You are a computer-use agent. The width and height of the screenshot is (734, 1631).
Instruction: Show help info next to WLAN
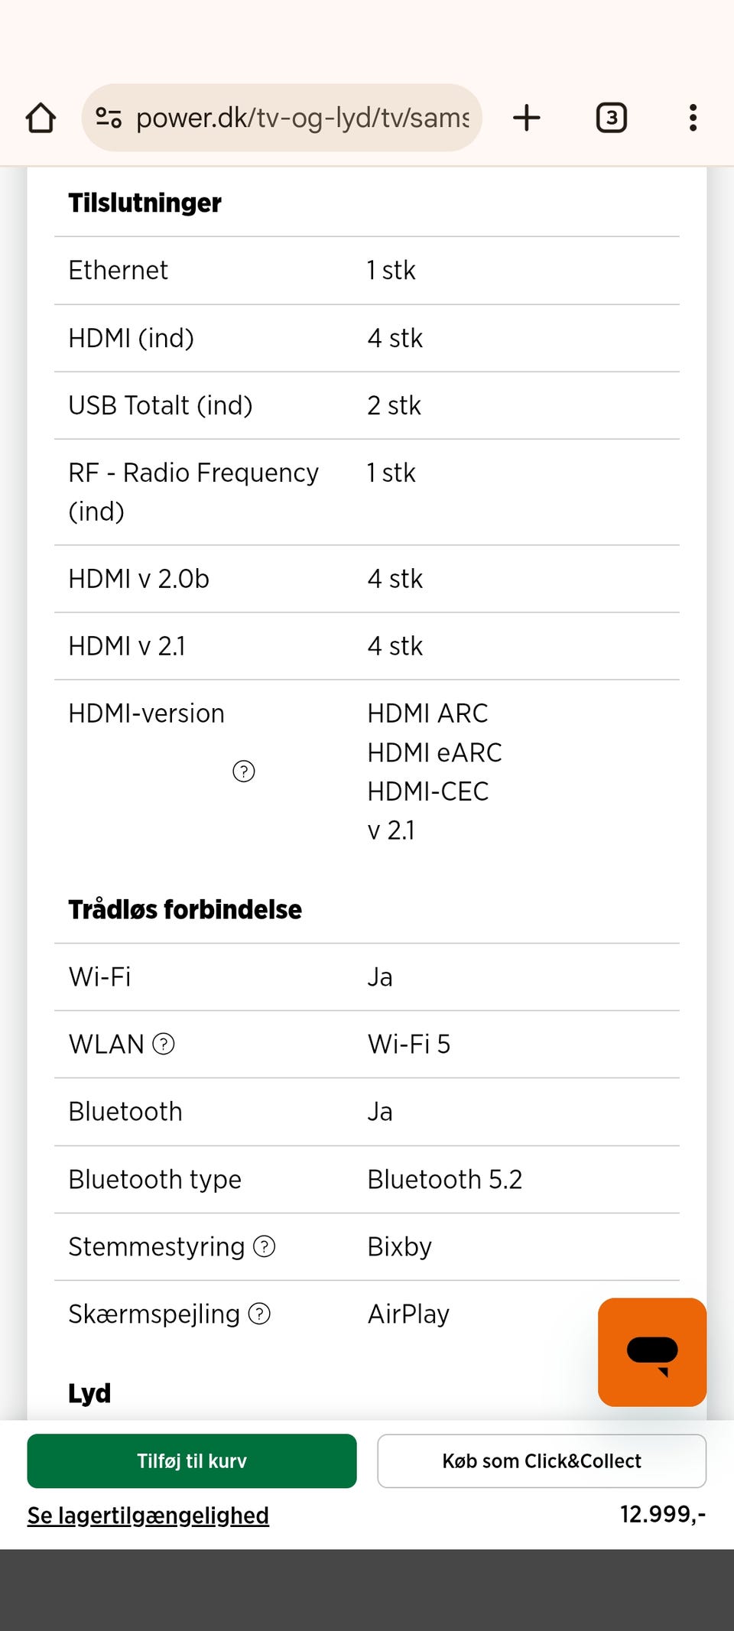click(164, 1044)
